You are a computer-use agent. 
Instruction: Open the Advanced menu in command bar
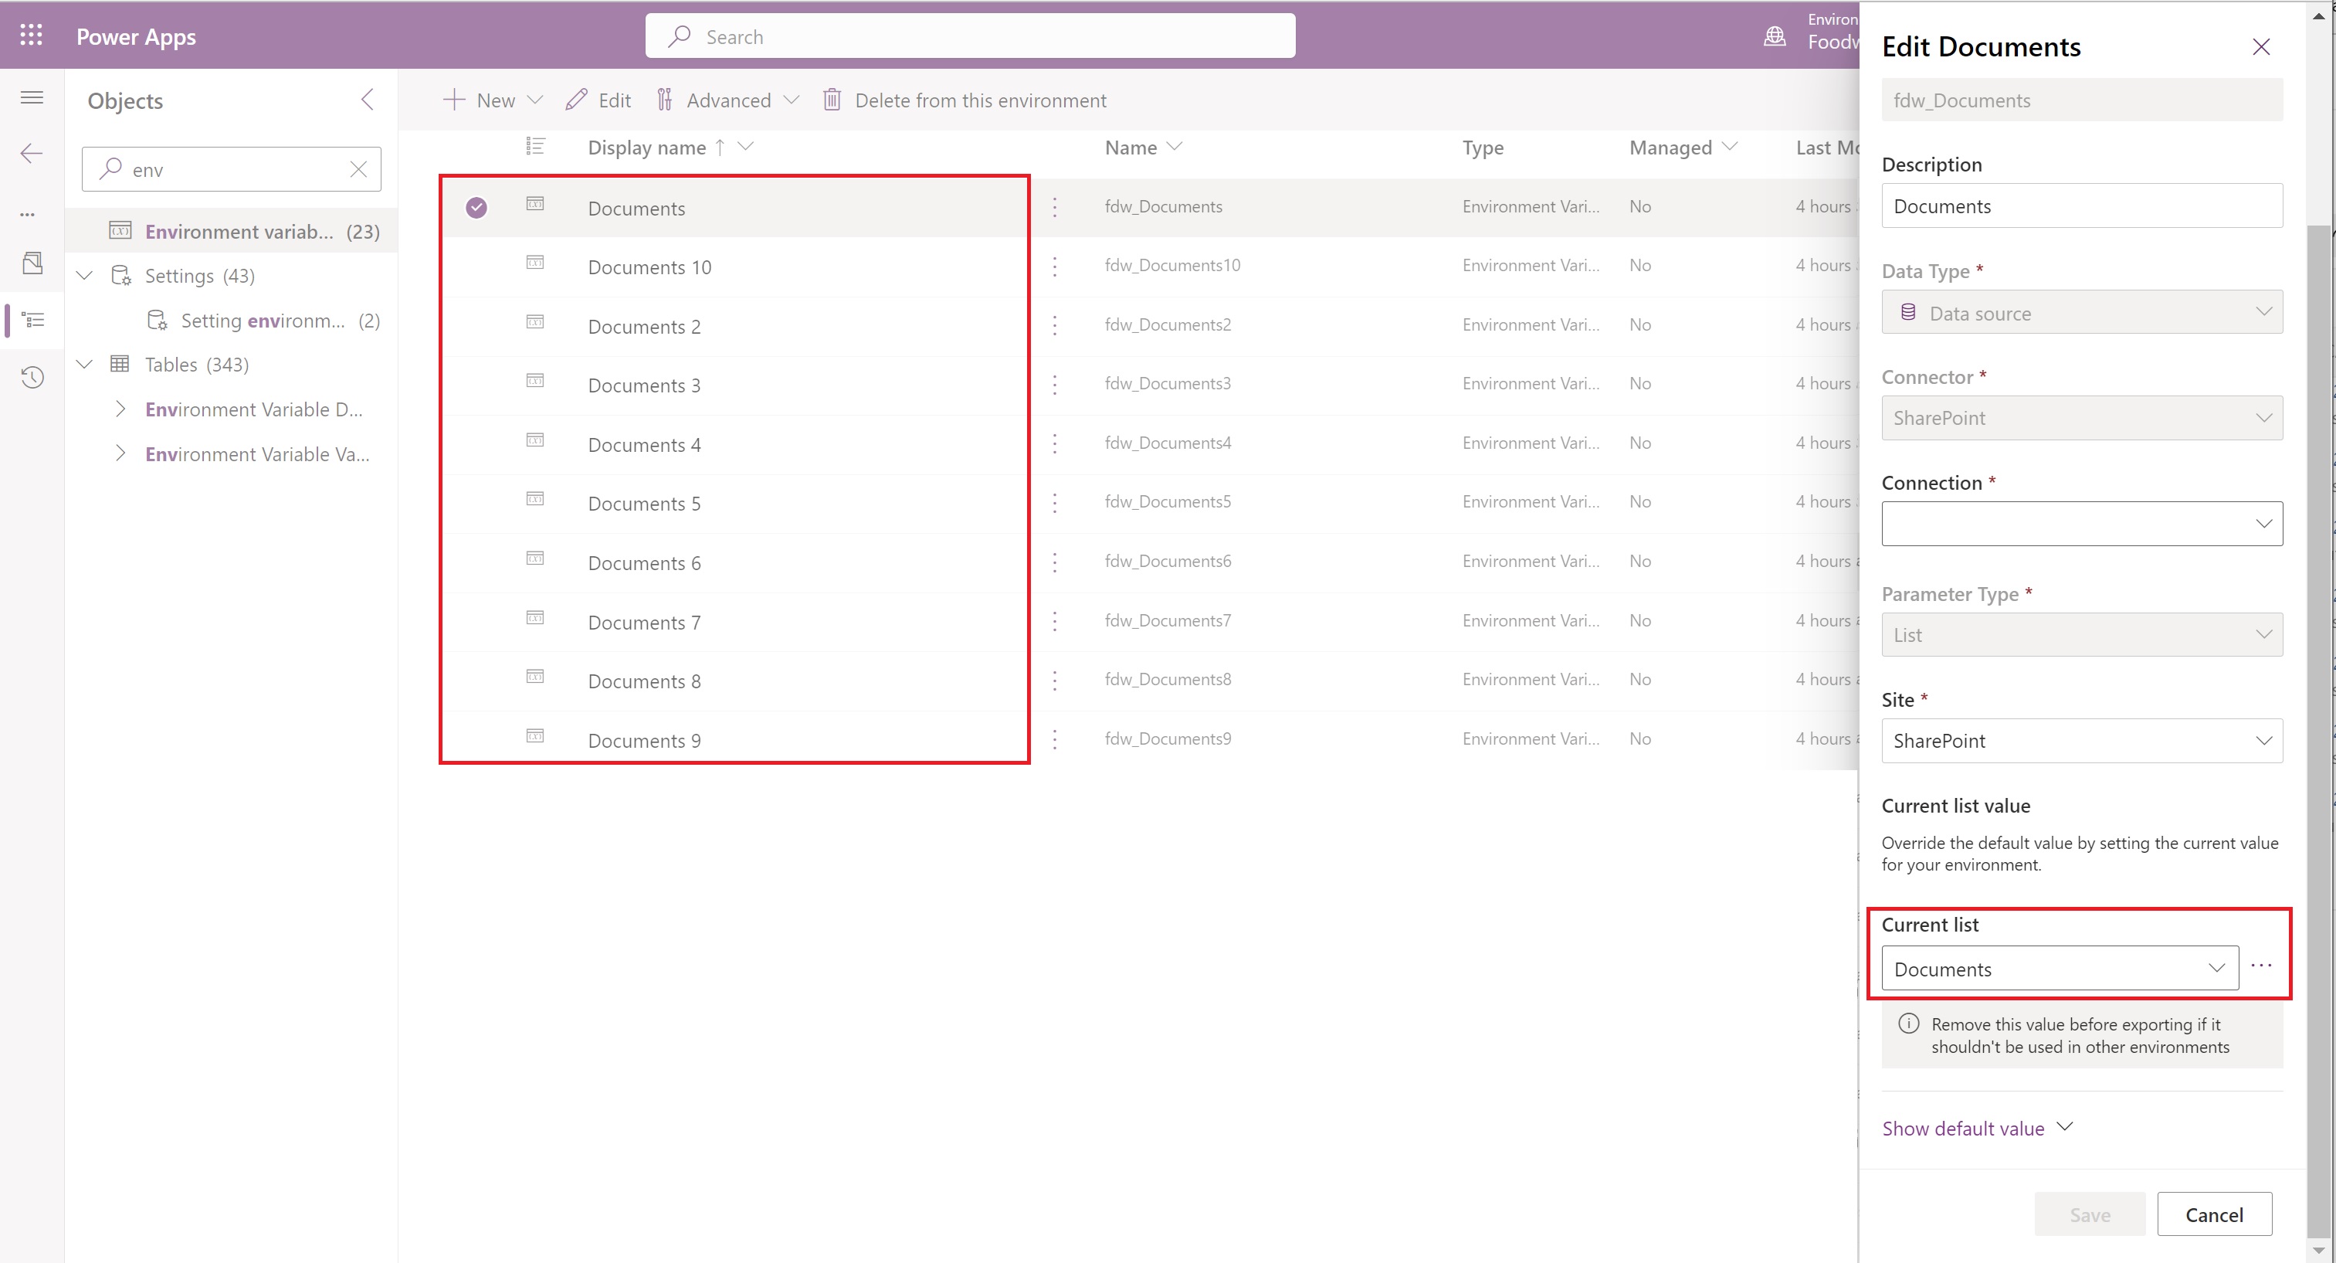click(728, 100)
